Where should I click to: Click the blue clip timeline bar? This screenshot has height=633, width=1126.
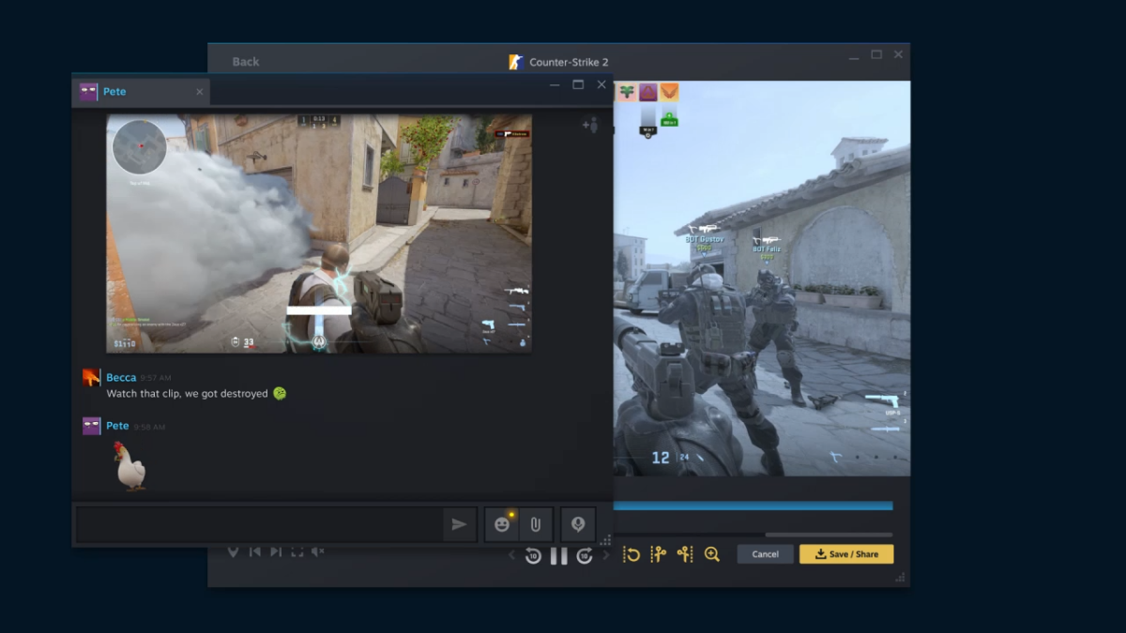pyautogui.click(x=753, y=506)
